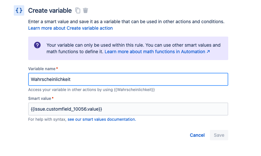Click the purple question mark icon
This screenshot has width=261, height=156.
(37, 45)
